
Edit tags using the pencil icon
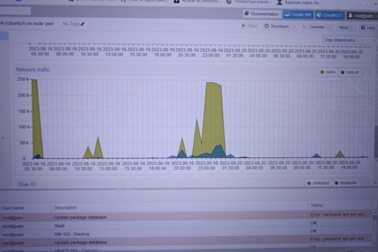(83, 24)
